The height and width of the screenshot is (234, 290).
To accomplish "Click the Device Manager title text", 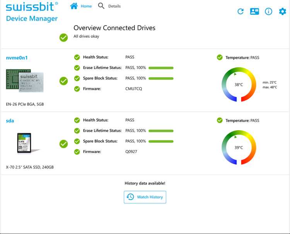I will 32,19.
